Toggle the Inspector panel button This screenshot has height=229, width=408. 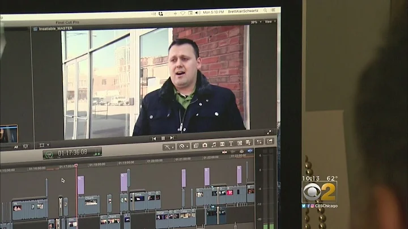click(x=259, y=142)
